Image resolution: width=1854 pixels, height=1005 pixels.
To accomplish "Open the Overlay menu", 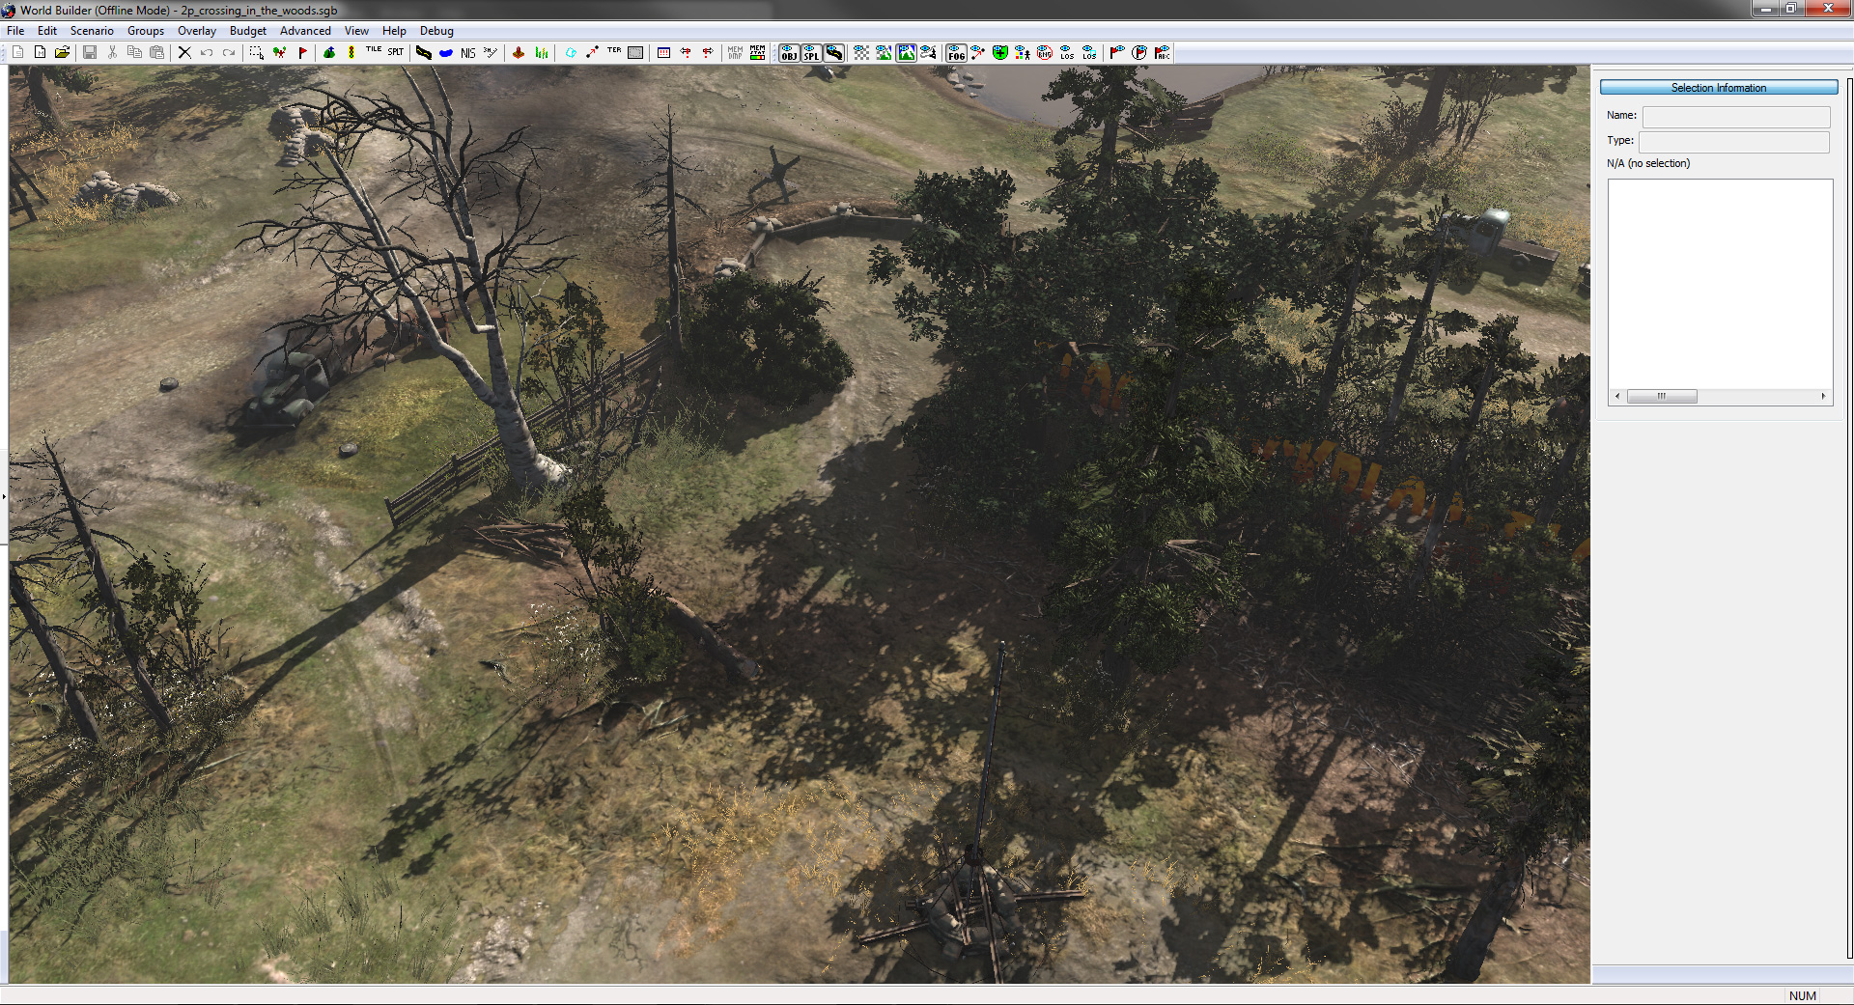I will coord(197,31).
